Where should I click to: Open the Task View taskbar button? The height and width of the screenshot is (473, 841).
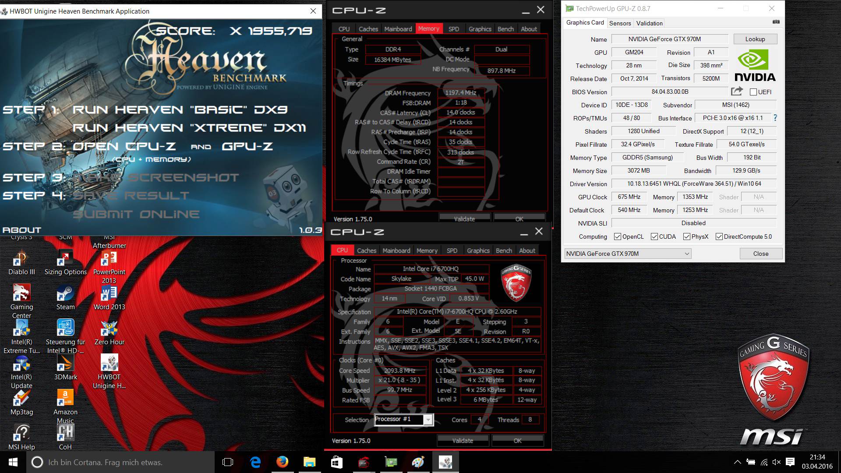(228, 462)
